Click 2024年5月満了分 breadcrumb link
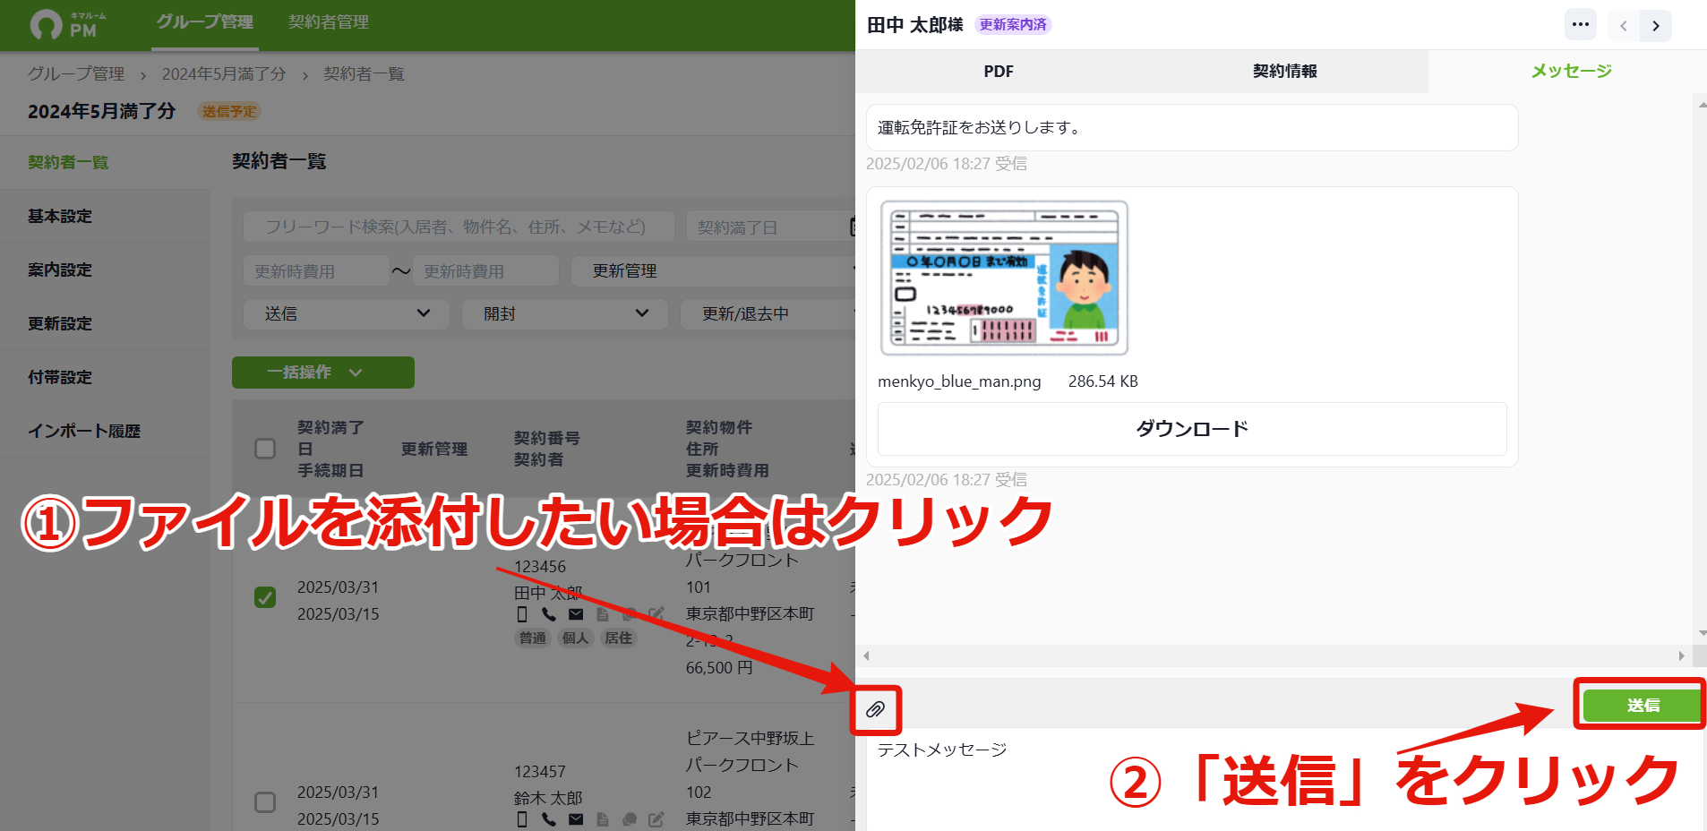Screen dimensions: 1707x831 (x=224, y=74)
